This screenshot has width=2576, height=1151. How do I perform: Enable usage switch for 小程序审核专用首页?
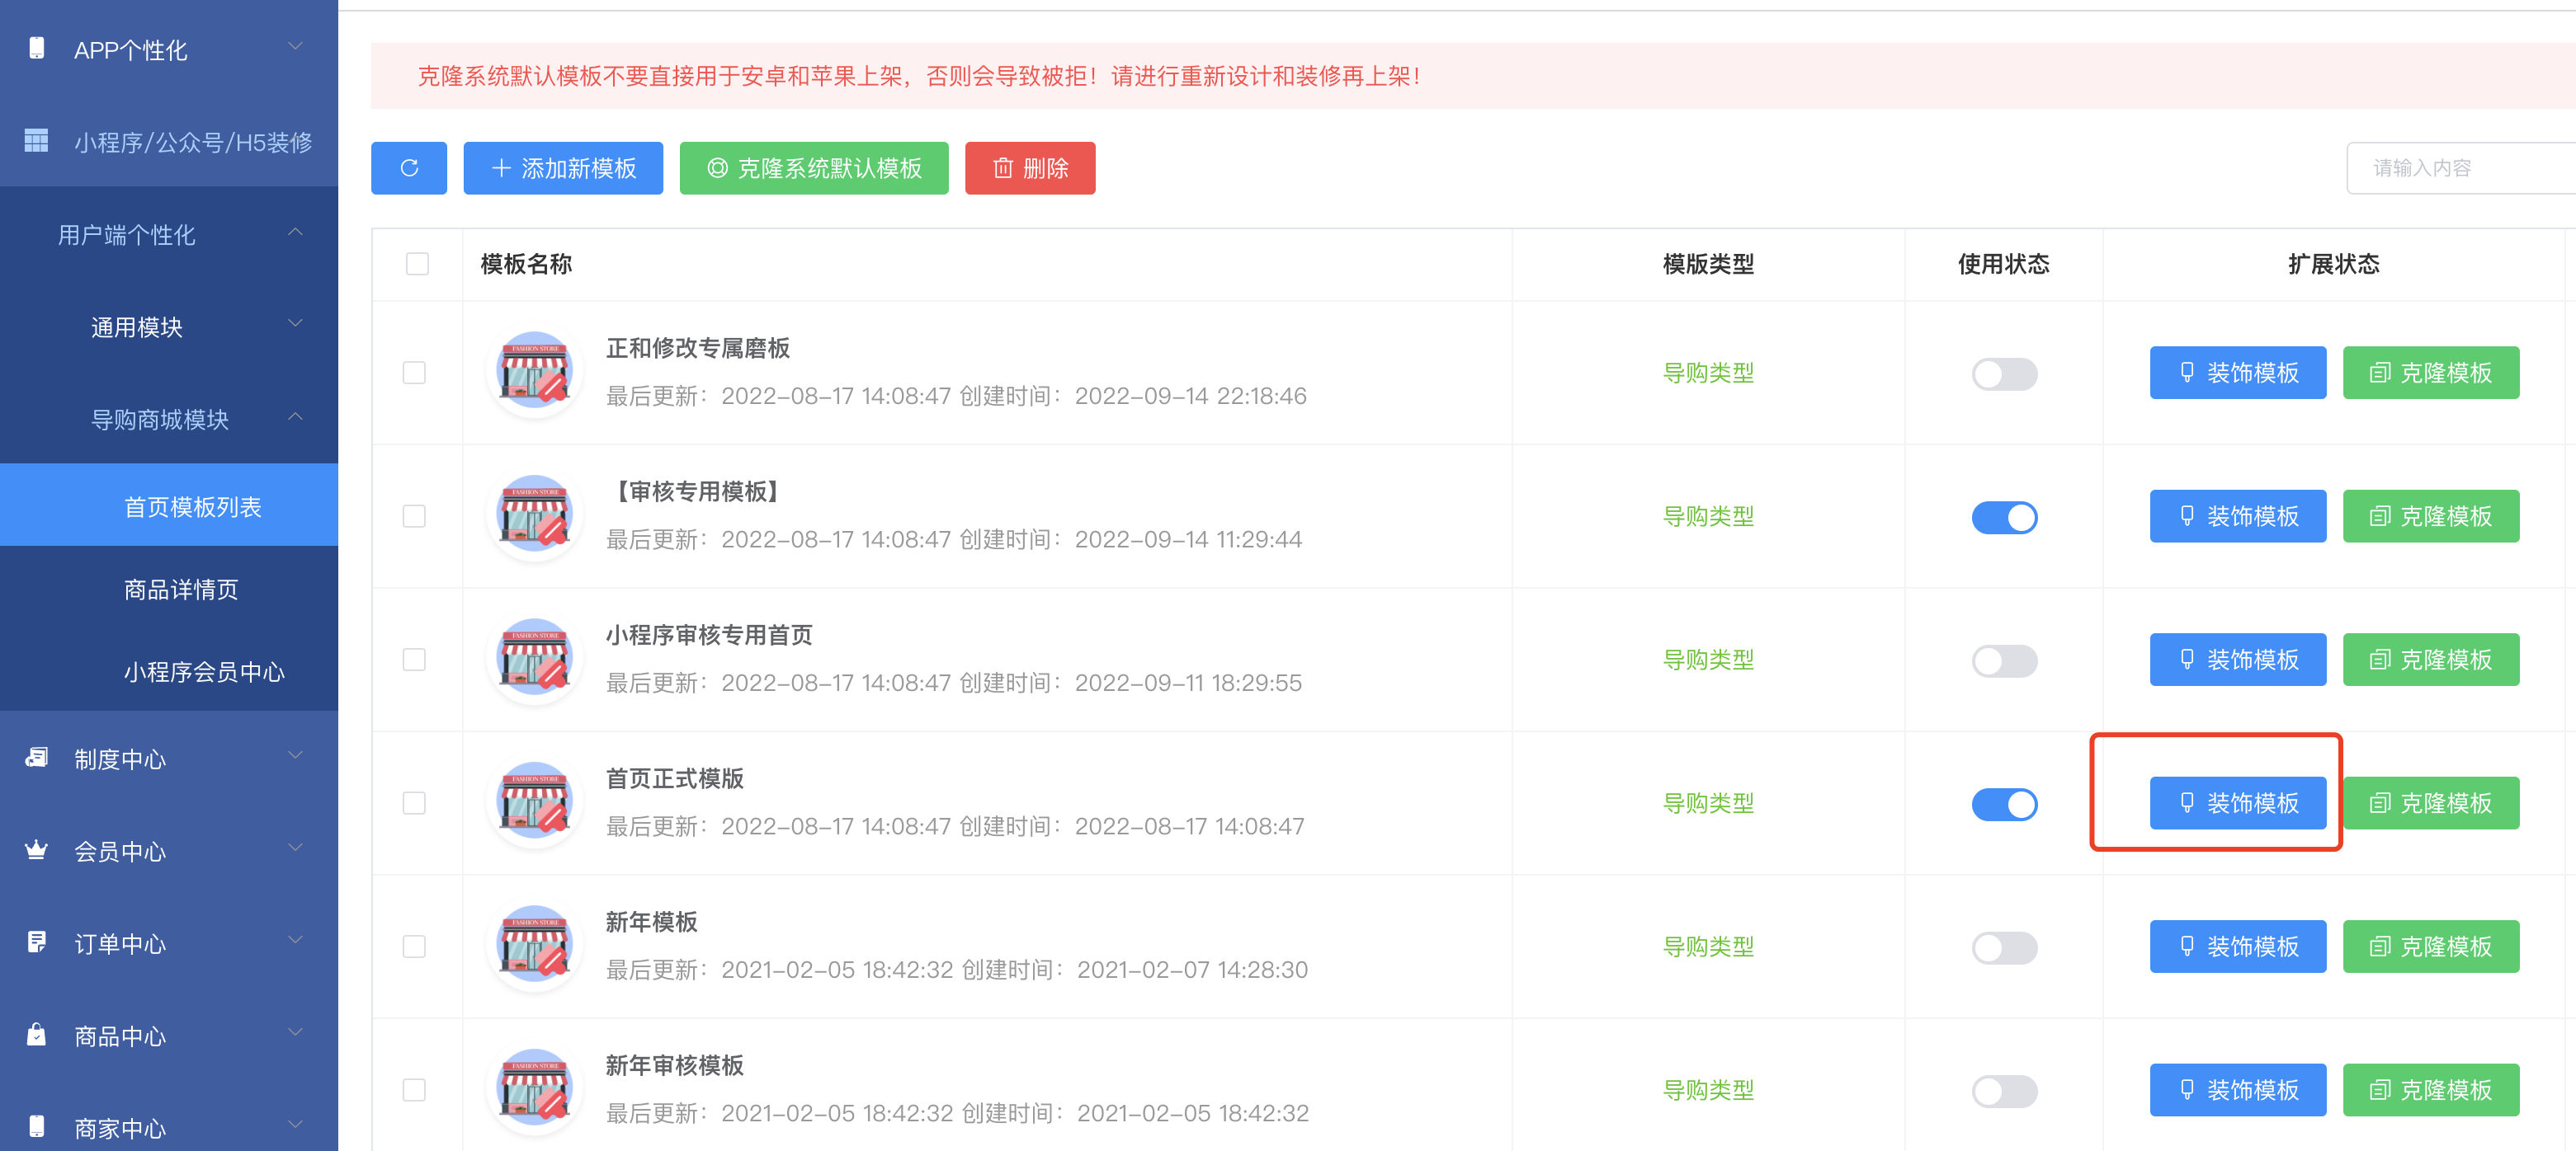click(2004, 660)
